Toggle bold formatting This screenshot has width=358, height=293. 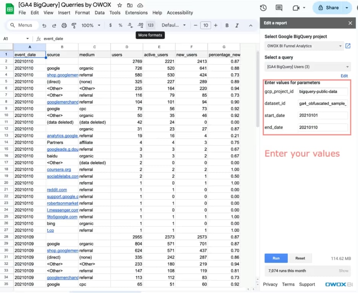point(227,25)
